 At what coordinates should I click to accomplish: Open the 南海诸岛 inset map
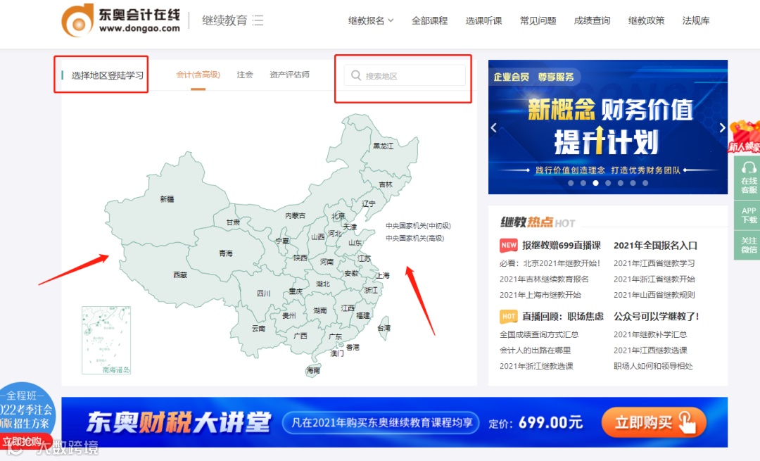[x=106, y=341]
